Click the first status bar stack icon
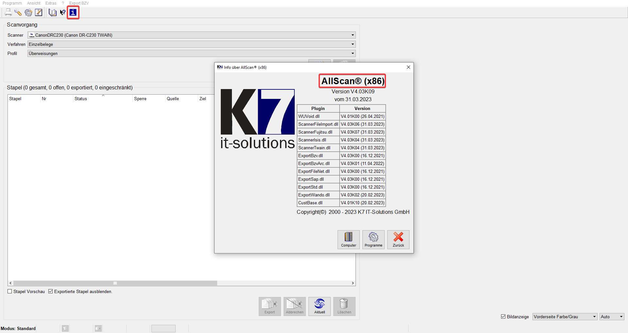628x333 pixels. 65,328
